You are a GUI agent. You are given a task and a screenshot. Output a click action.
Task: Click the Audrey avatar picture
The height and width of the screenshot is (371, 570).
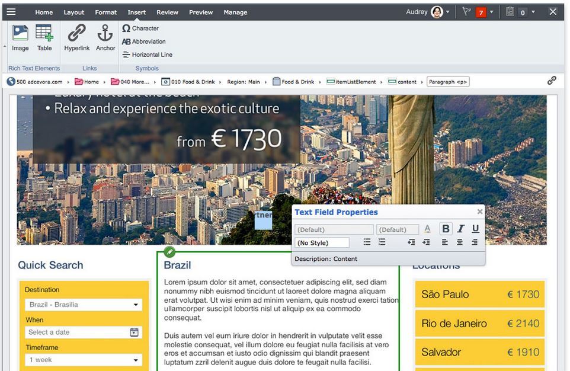click(x=437, y=12)
